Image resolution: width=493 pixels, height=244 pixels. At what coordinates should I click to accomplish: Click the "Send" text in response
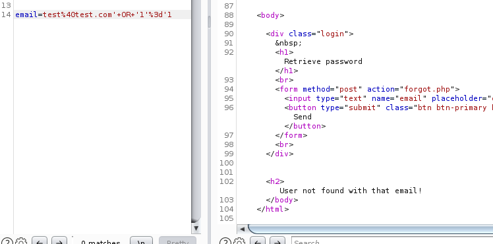click(303, 117)
